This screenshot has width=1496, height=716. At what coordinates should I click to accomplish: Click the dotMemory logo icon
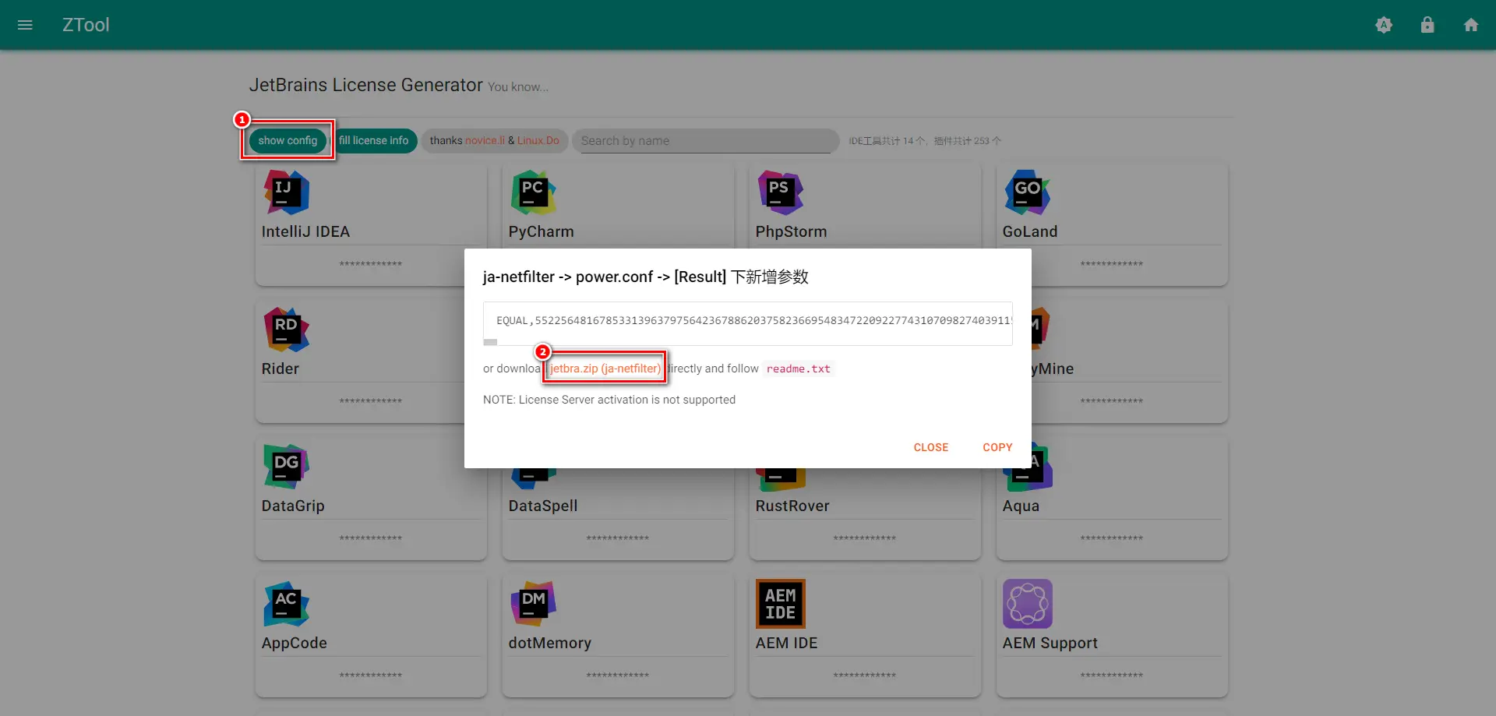[534, 604]
